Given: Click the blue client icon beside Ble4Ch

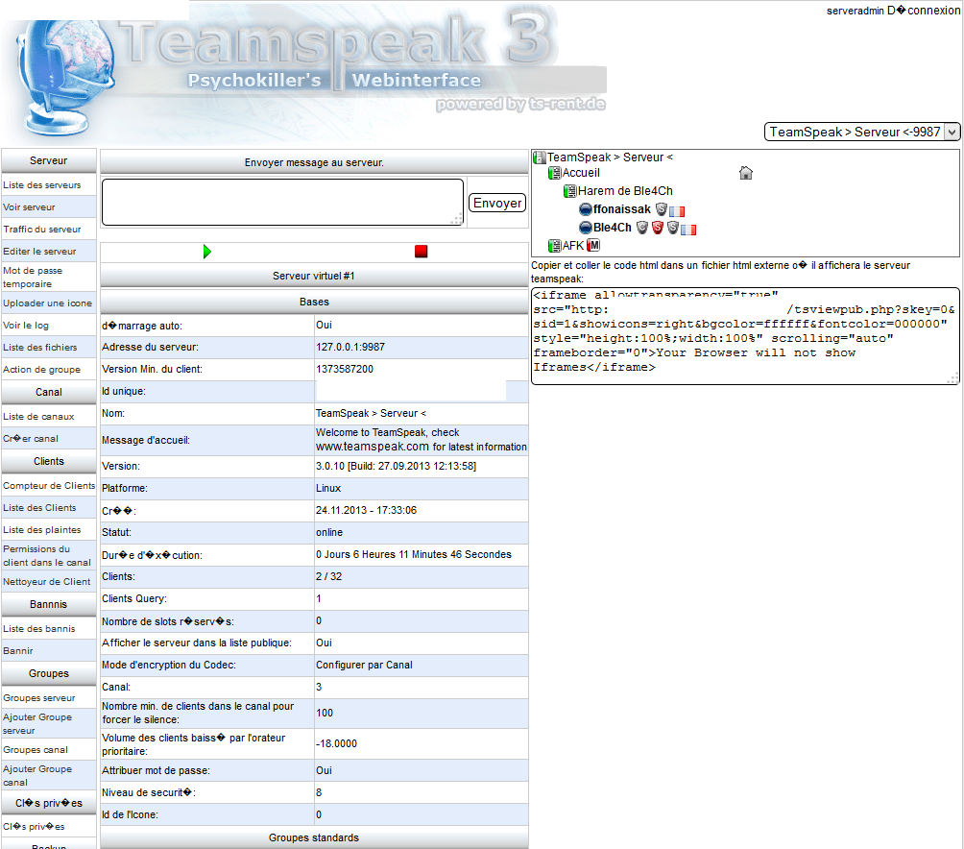Looking at the screenshot, I should [x=586, y=228].
